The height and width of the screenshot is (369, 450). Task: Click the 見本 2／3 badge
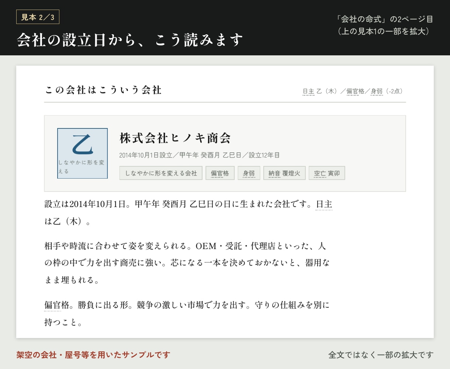tap(38, 17)
